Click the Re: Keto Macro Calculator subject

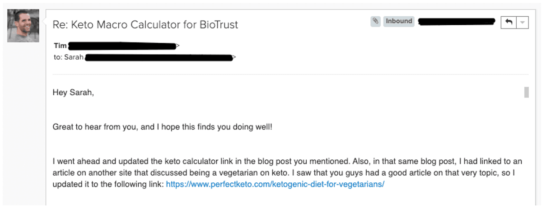pos(145,25)
